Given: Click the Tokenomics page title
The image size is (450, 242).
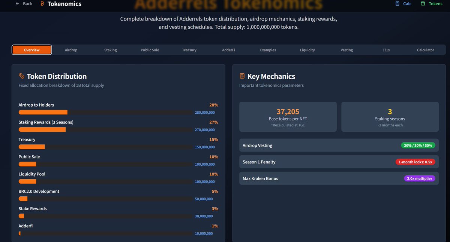Looking at the screenshot, I should (x=64, y=4).
